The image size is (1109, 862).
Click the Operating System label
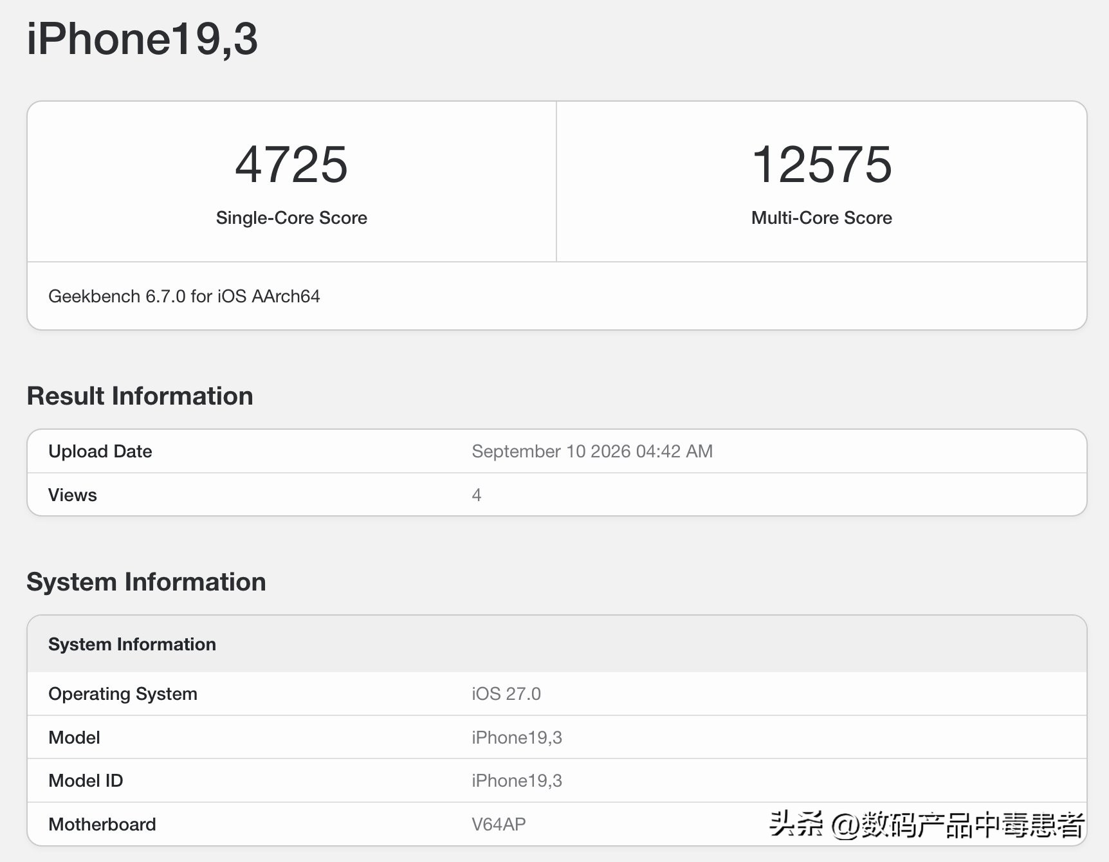(x=123, y=694)
